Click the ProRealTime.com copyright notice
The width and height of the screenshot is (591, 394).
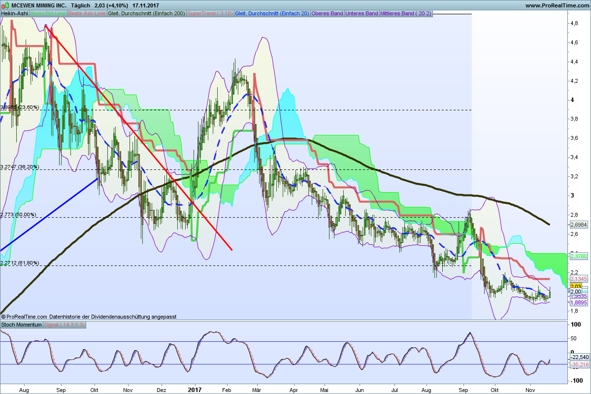24,317
